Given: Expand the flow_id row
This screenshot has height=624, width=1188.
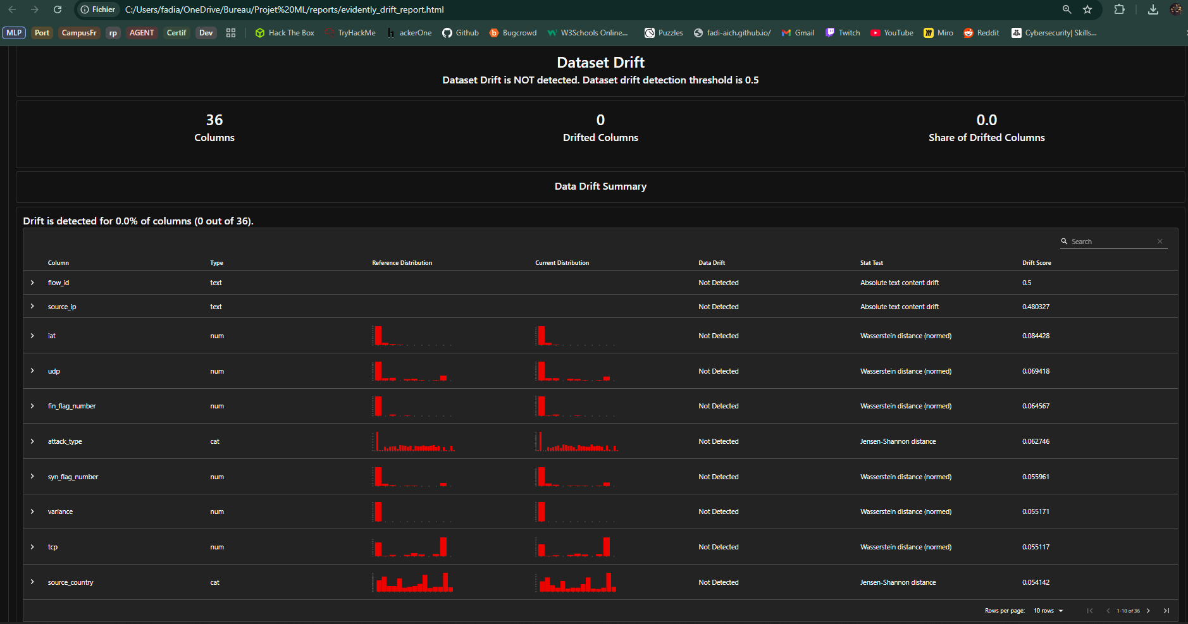Looking at the screenshot, I should coord(32,283).
